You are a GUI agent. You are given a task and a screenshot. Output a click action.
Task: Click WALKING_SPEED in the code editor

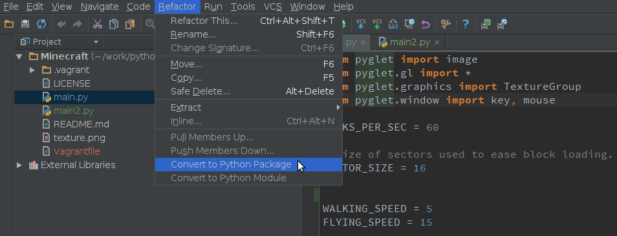(365, 208)
